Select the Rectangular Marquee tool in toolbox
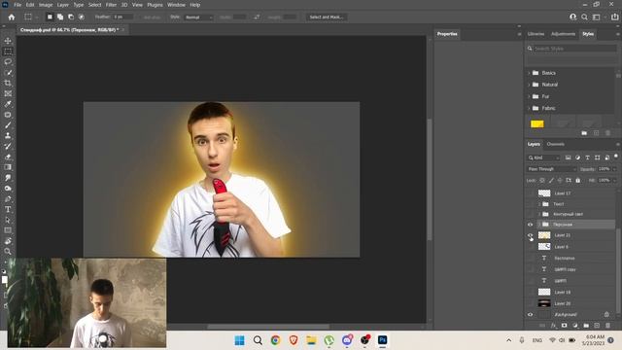Screen dimensions: 622x350 coord(8,52)
